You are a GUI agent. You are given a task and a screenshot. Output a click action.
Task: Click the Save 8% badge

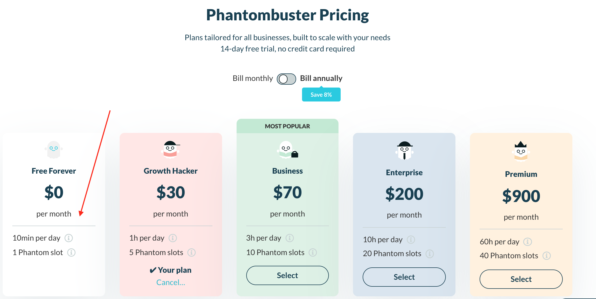point(321,95)
